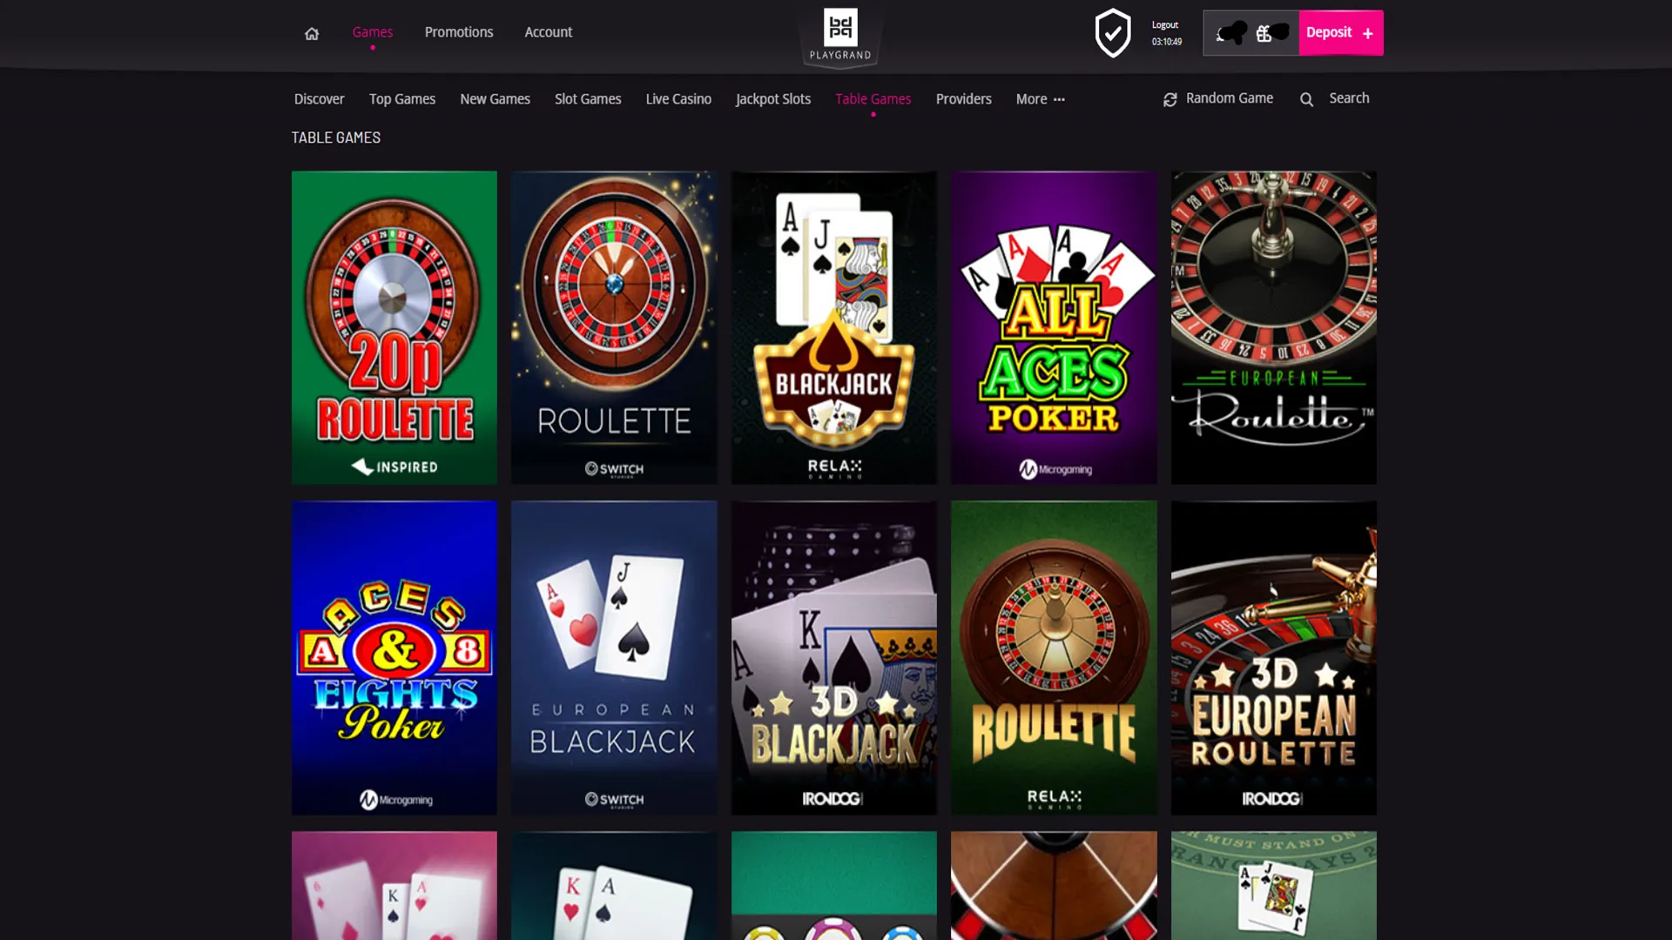Image resolution: width=1672 pixels, height=940 pixels.
Task: Open the Account menu
Action: click(548, 32)
